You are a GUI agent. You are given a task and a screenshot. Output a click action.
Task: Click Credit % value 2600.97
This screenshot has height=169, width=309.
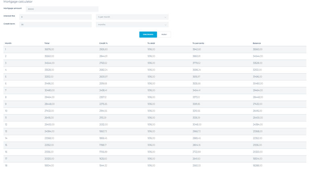(x=103, y=77)
